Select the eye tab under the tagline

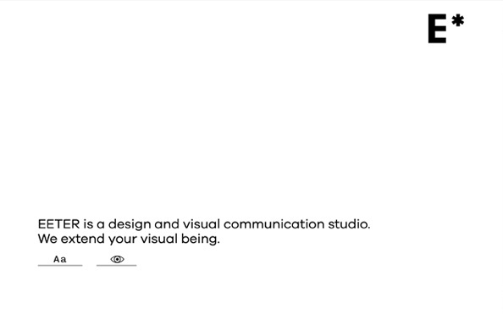pos(117,260)
